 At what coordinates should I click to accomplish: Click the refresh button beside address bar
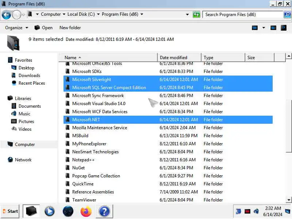[x=196, y=14]
